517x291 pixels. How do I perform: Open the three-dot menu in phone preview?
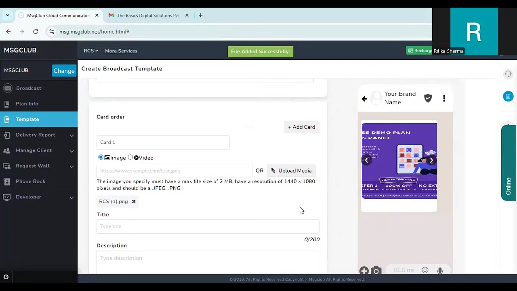coord(444,98)
